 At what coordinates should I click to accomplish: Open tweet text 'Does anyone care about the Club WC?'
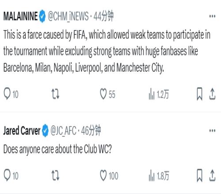click(57, 149)
